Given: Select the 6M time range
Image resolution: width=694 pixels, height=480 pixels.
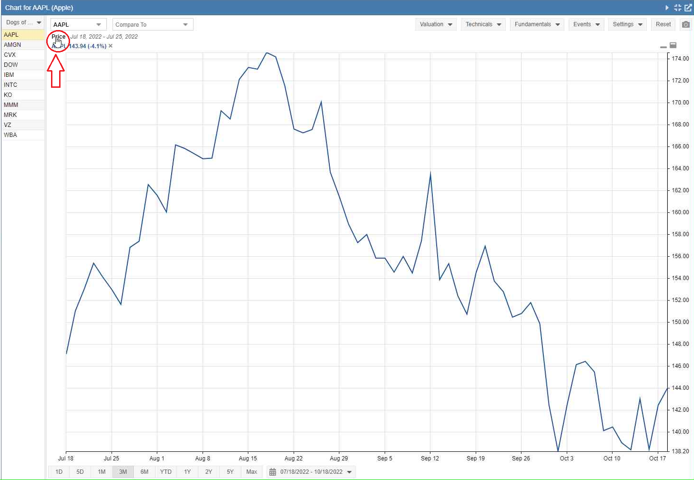Looking at the screenshot, I should 144,472.
